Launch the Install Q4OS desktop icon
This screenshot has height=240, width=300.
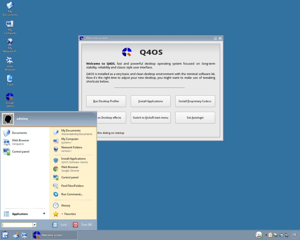10,100
